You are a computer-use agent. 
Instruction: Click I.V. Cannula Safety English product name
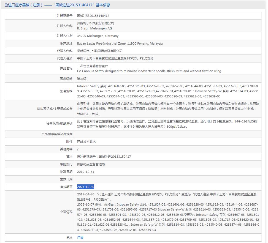149,71
